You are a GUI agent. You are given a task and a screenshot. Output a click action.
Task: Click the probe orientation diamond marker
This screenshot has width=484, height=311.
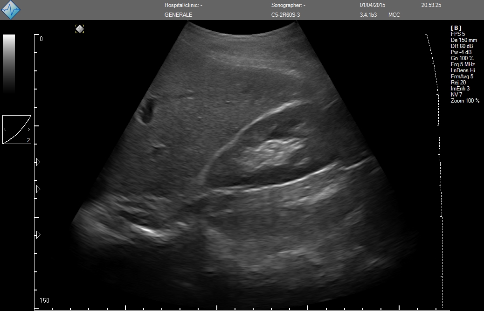[x=80, y=29]
